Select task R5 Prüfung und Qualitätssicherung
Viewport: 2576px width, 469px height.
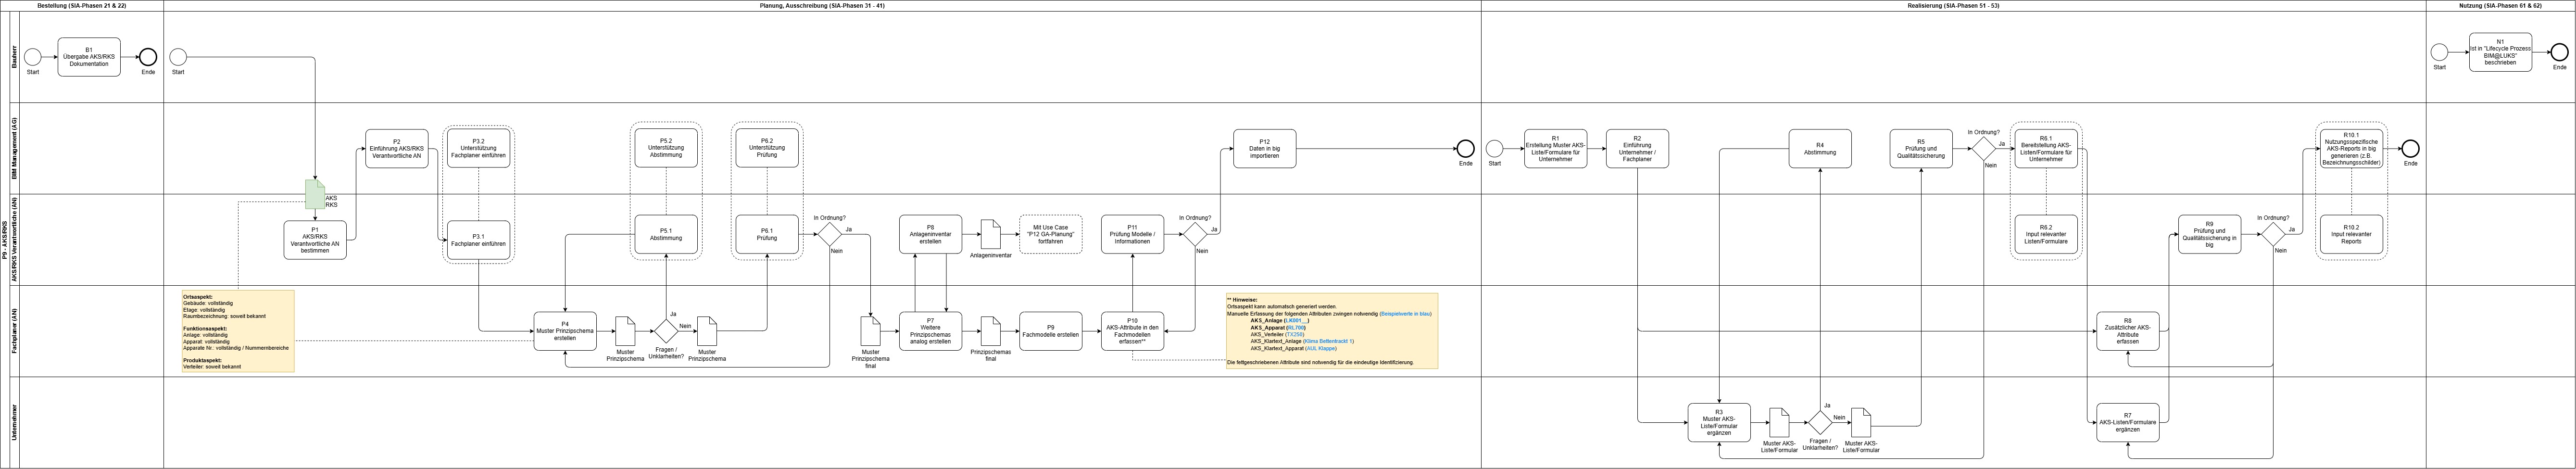(x=1921, y=149)
